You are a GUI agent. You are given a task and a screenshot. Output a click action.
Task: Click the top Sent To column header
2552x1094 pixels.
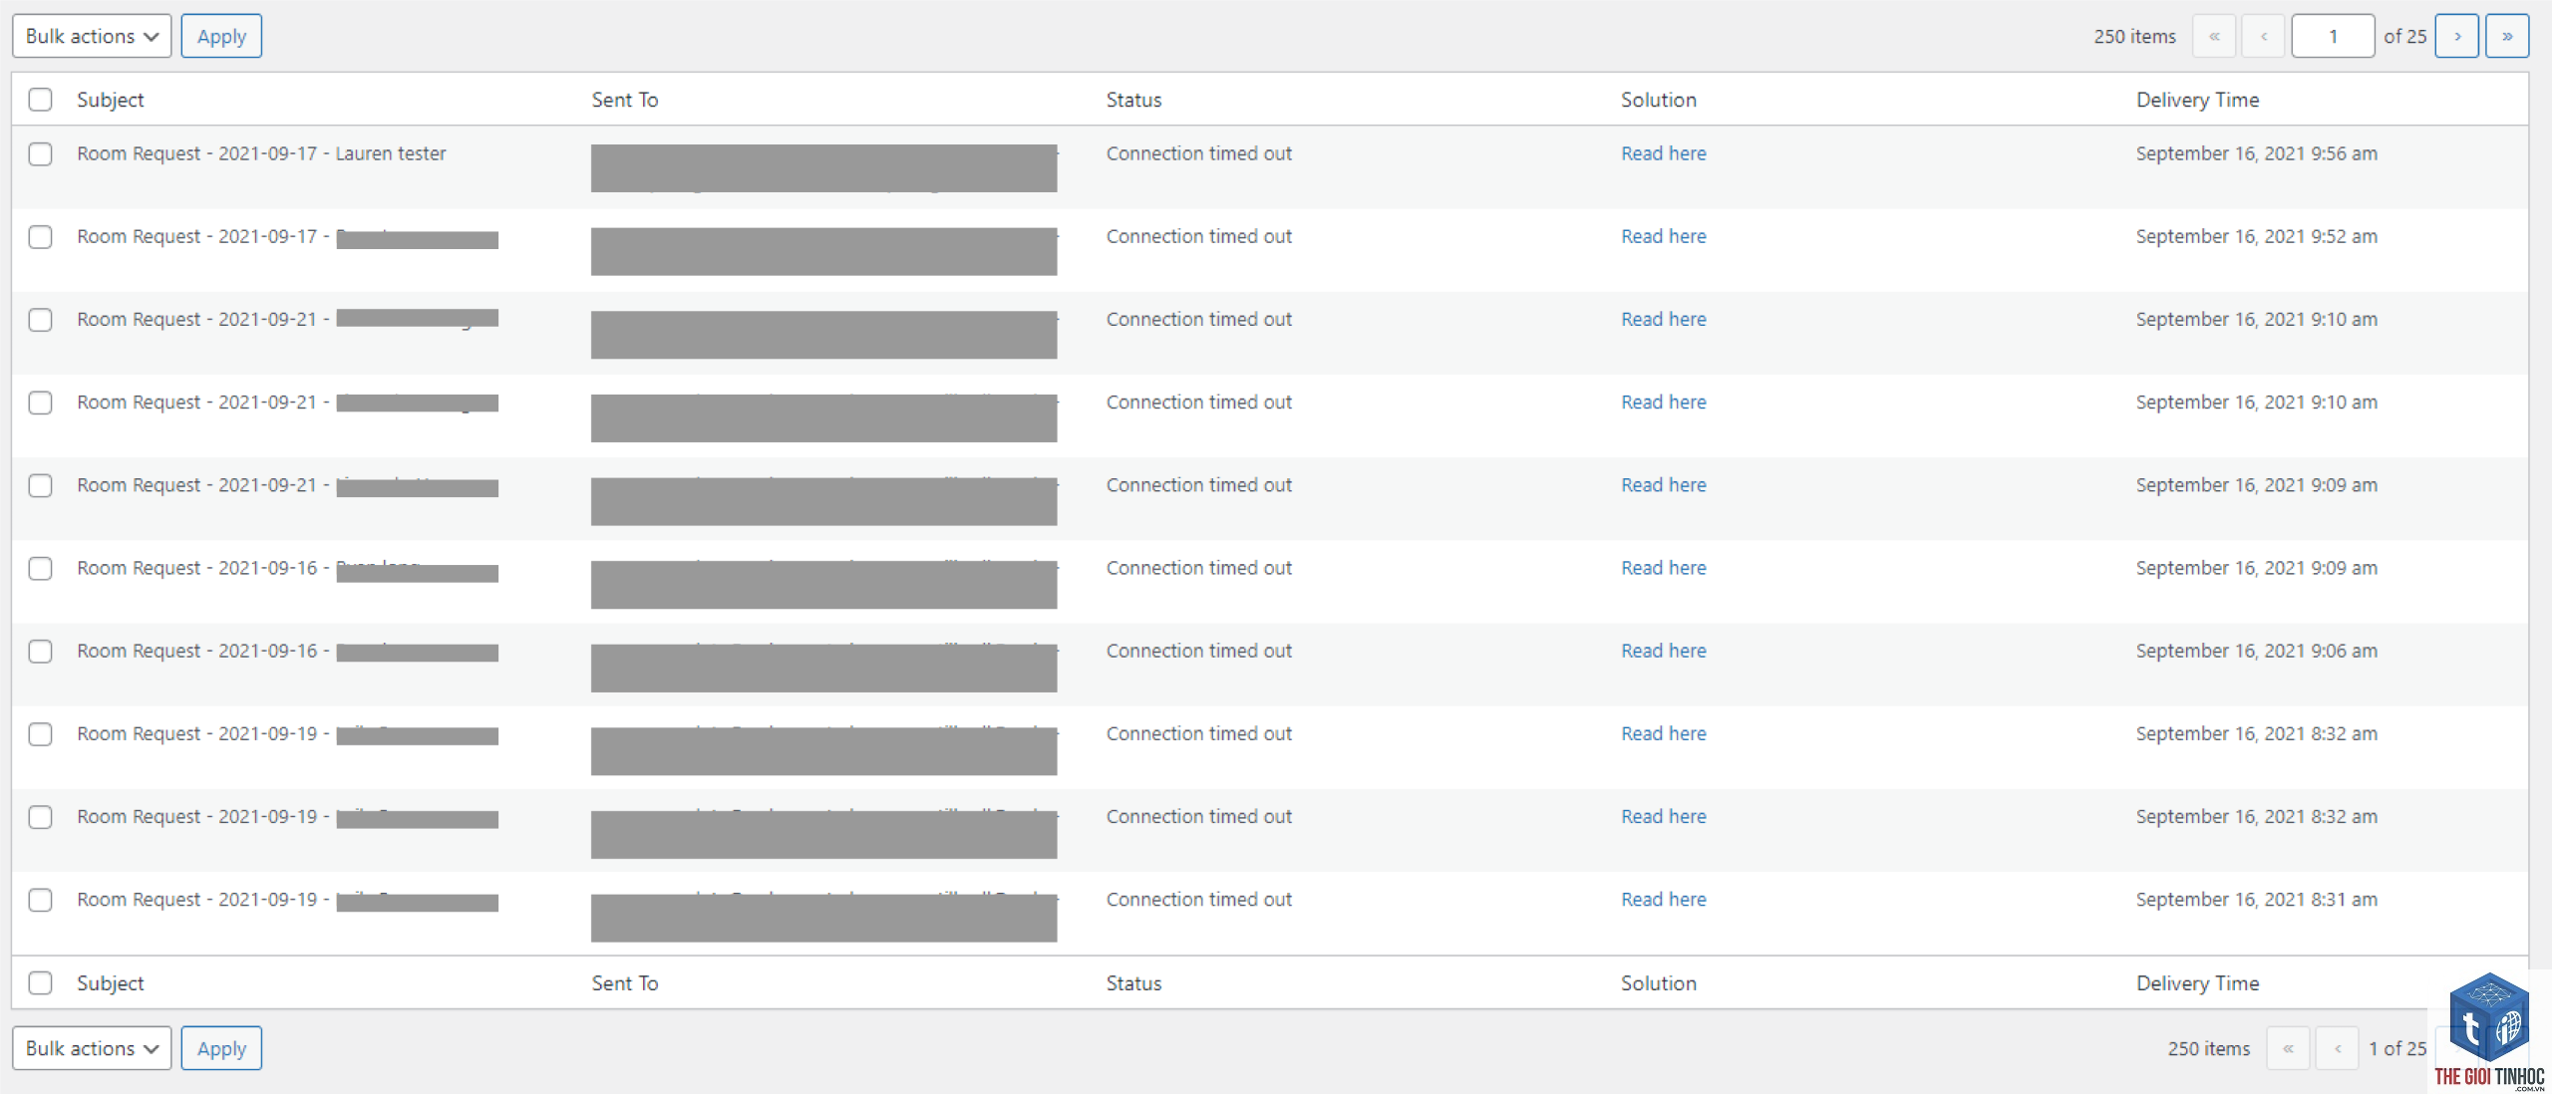point(625,100)
